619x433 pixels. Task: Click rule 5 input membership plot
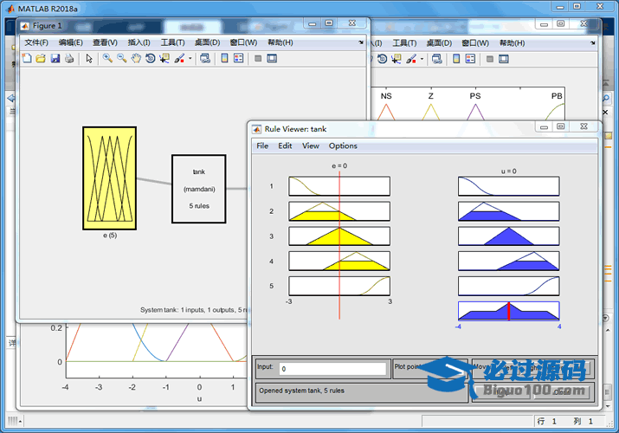pyautogui.click(x=339, y=286)
